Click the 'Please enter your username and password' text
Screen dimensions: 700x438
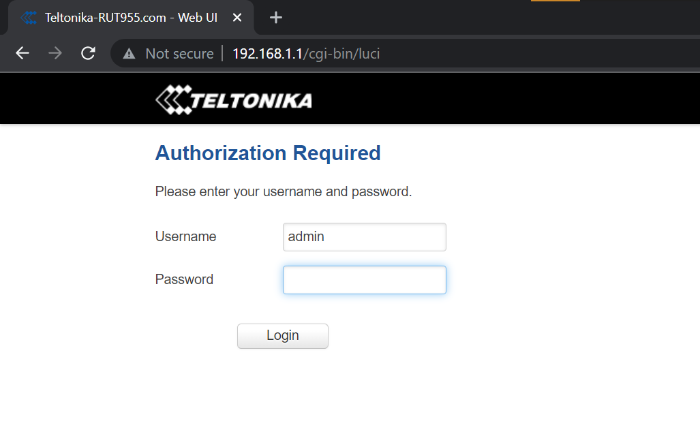284,192
